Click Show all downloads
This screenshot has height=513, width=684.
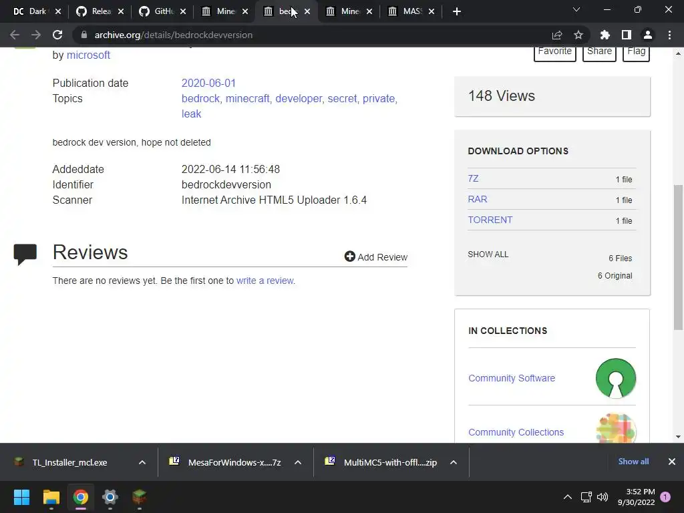[633, 462]
